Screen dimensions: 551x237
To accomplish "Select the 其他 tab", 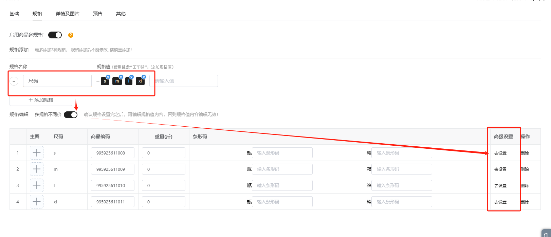I will [x=121, y=14].
